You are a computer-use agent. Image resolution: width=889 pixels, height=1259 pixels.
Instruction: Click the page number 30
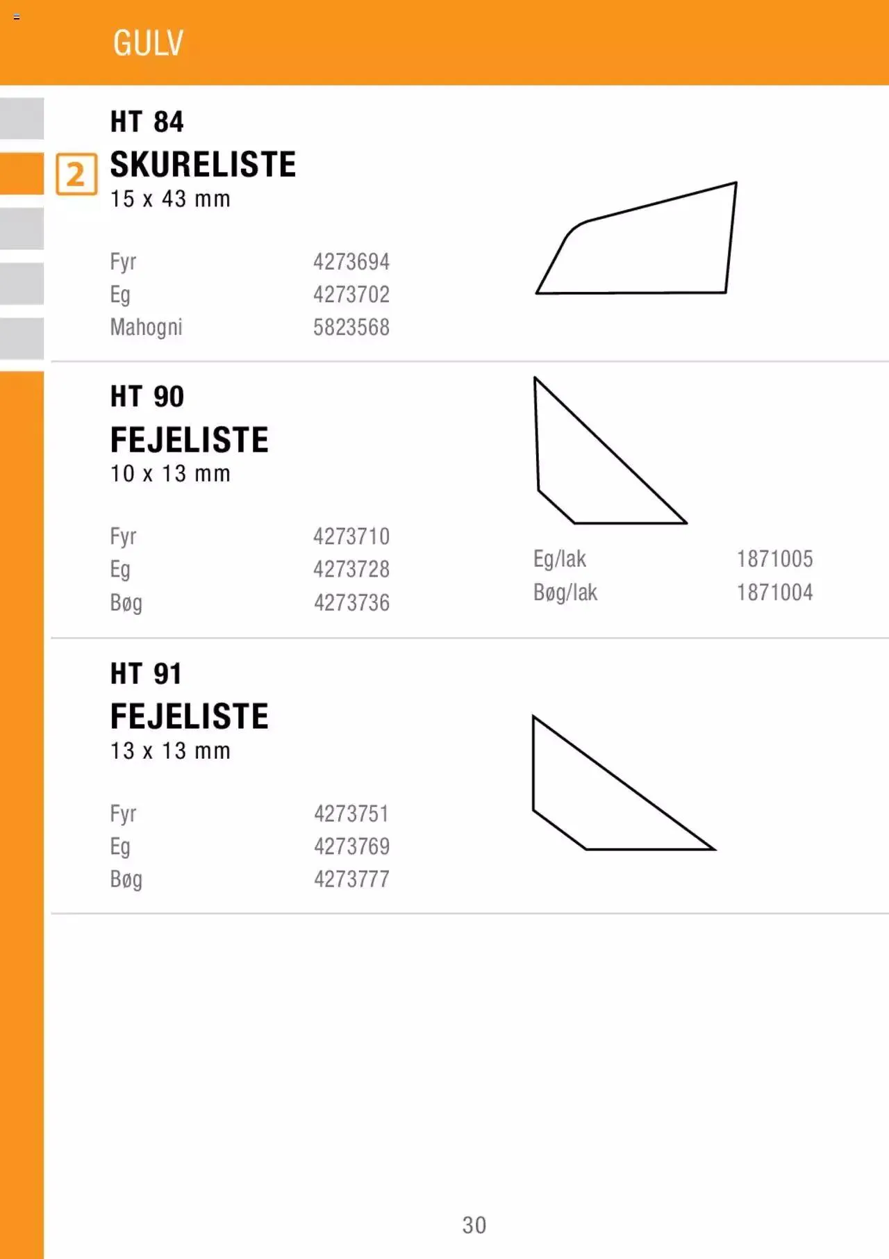pyautogui.click(x=474, y=1225)
